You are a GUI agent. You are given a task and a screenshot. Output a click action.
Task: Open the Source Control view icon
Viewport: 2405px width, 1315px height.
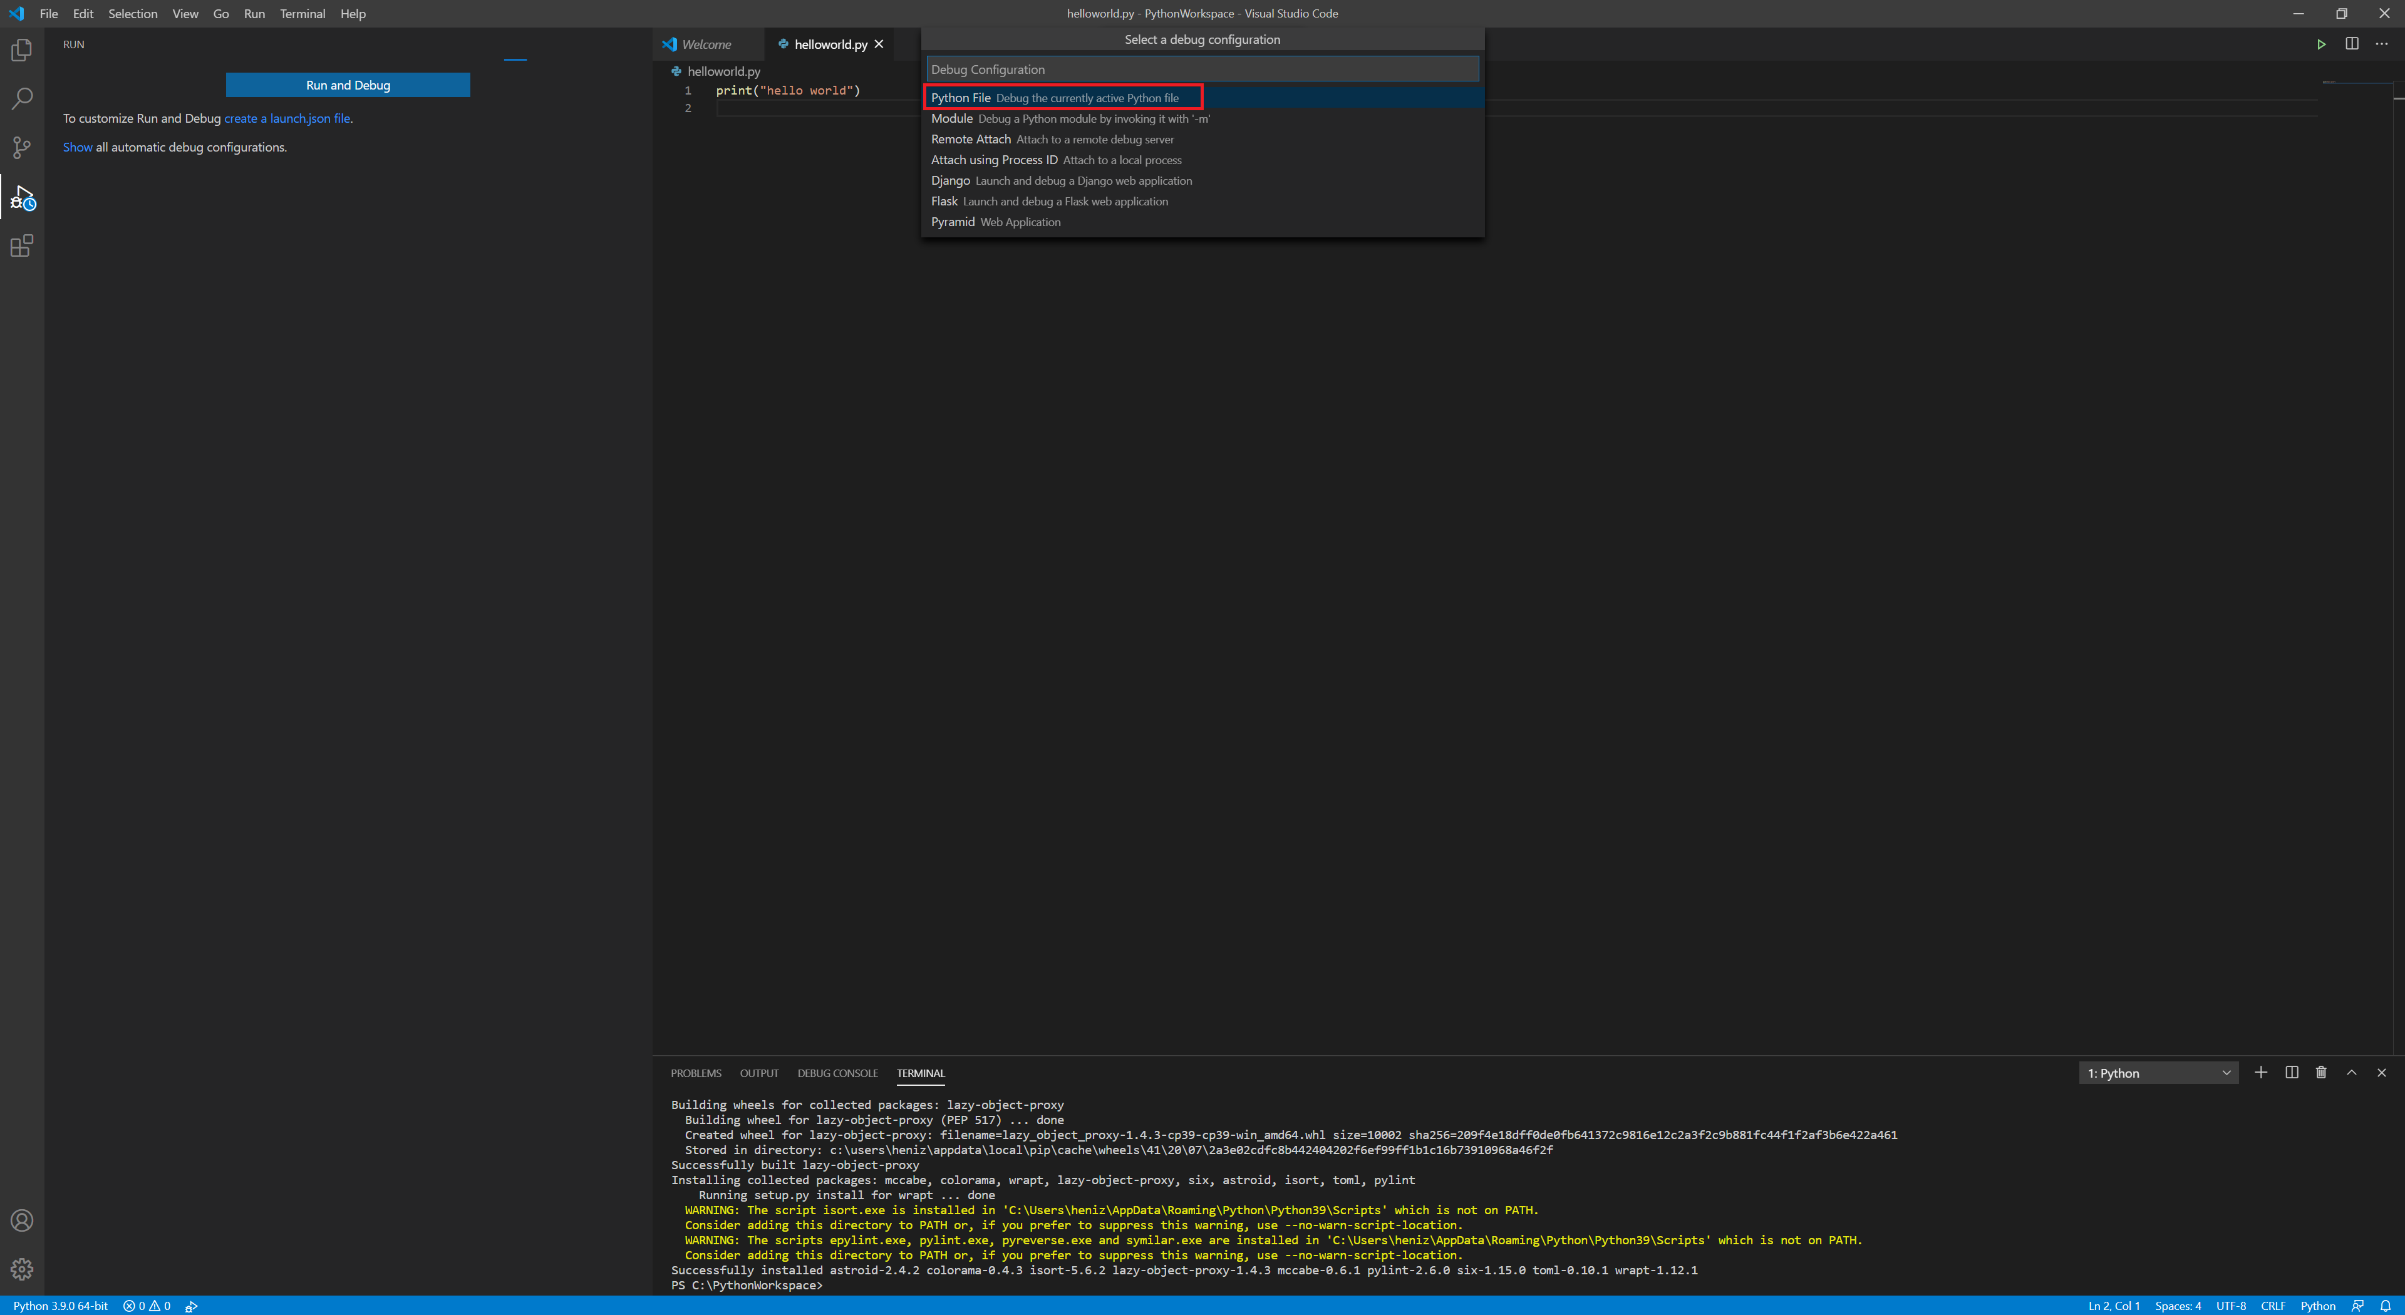pos(21,147)
